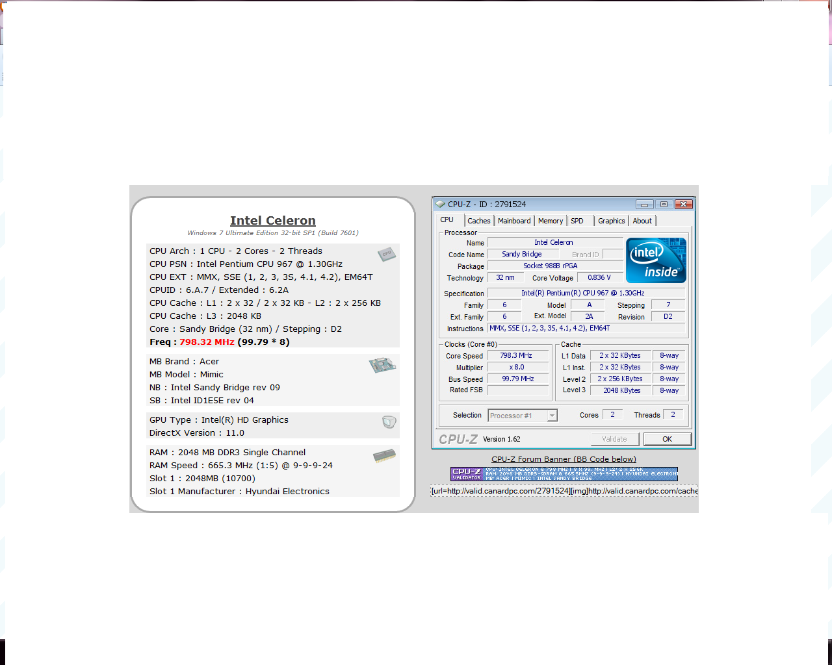Open the Intel Celeron heading link
This screenshot has width=832, height=665.
point(273,221)
